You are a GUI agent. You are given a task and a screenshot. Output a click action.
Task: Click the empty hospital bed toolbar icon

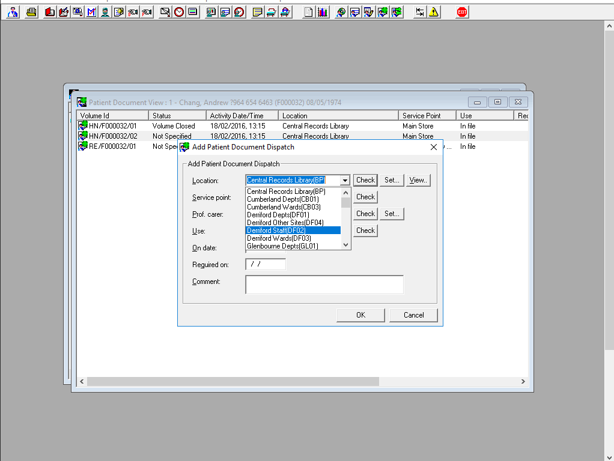pos(271,12)
